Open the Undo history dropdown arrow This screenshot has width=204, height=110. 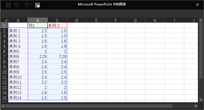pos(21,5)
